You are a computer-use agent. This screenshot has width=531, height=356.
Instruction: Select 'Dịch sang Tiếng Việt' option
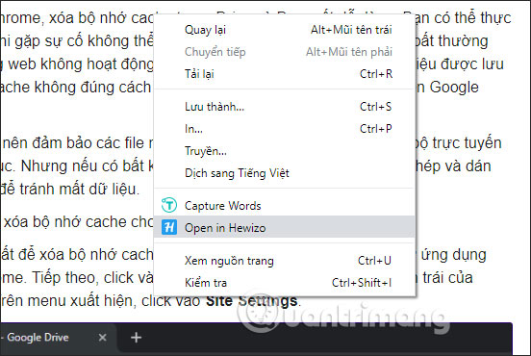tap(284, 173)
